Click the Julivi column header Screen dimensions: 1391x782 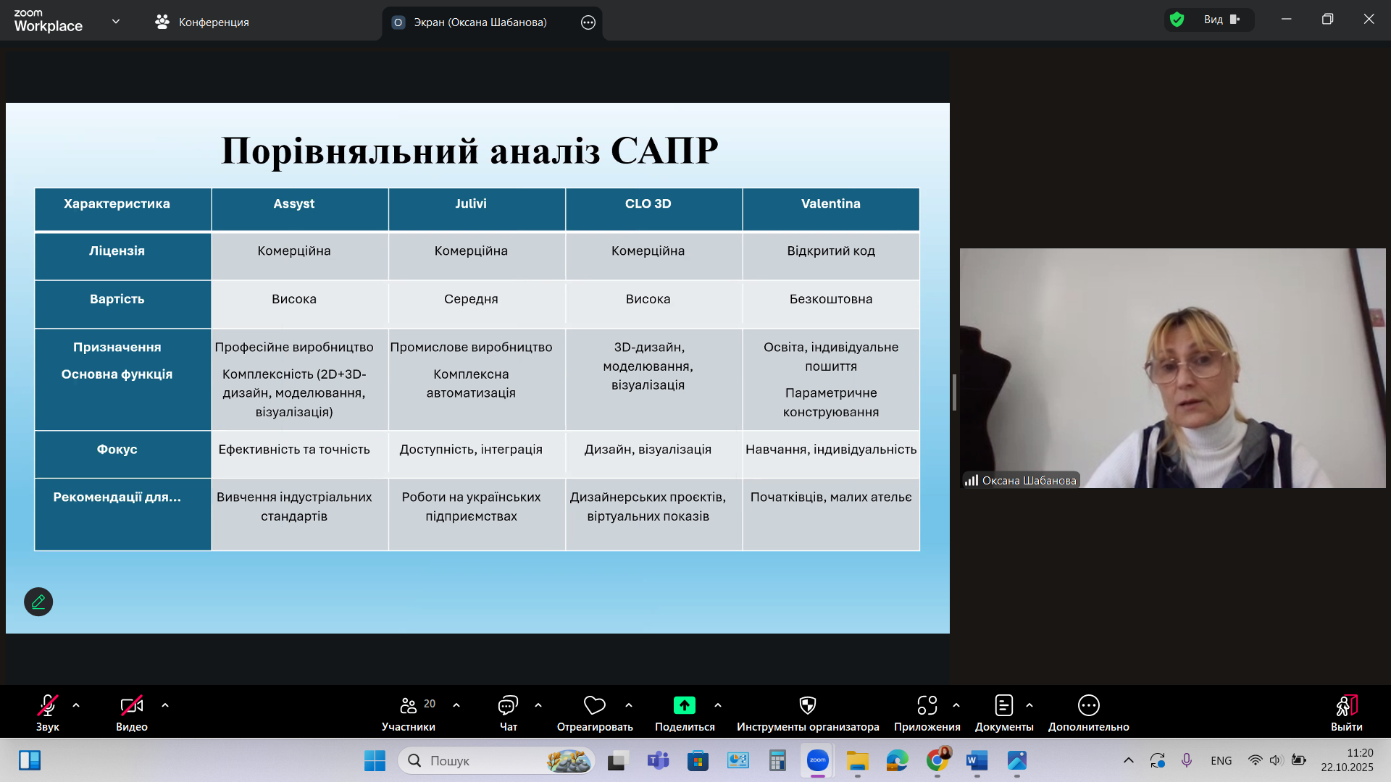pos(477,209)
